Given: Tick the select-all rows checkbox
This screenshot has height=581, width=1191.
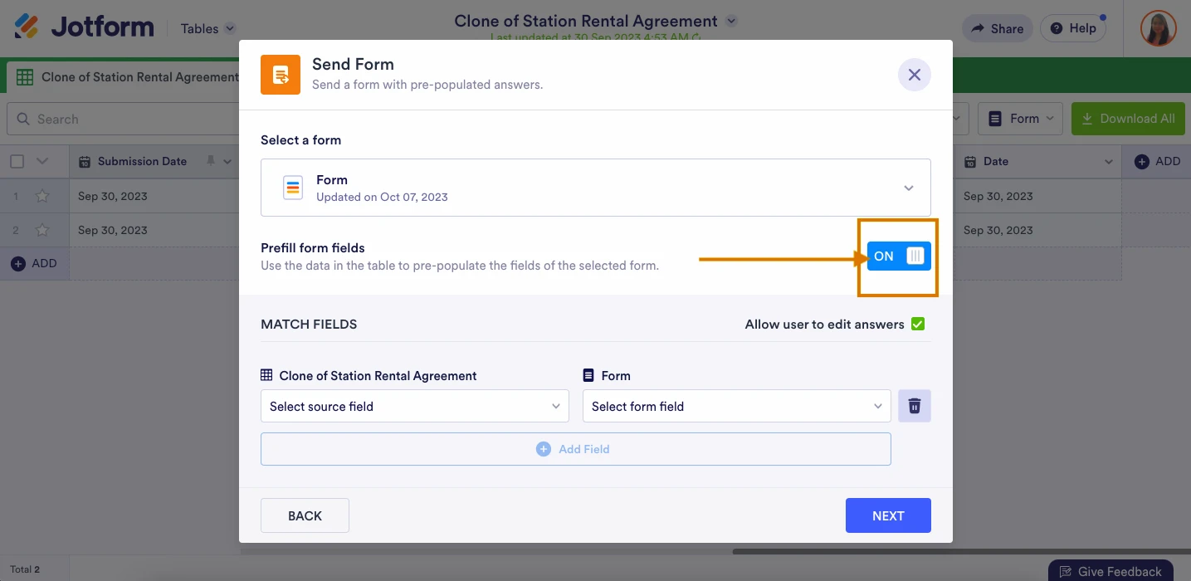Looking at the screenshot, I should tap(17, 162).
